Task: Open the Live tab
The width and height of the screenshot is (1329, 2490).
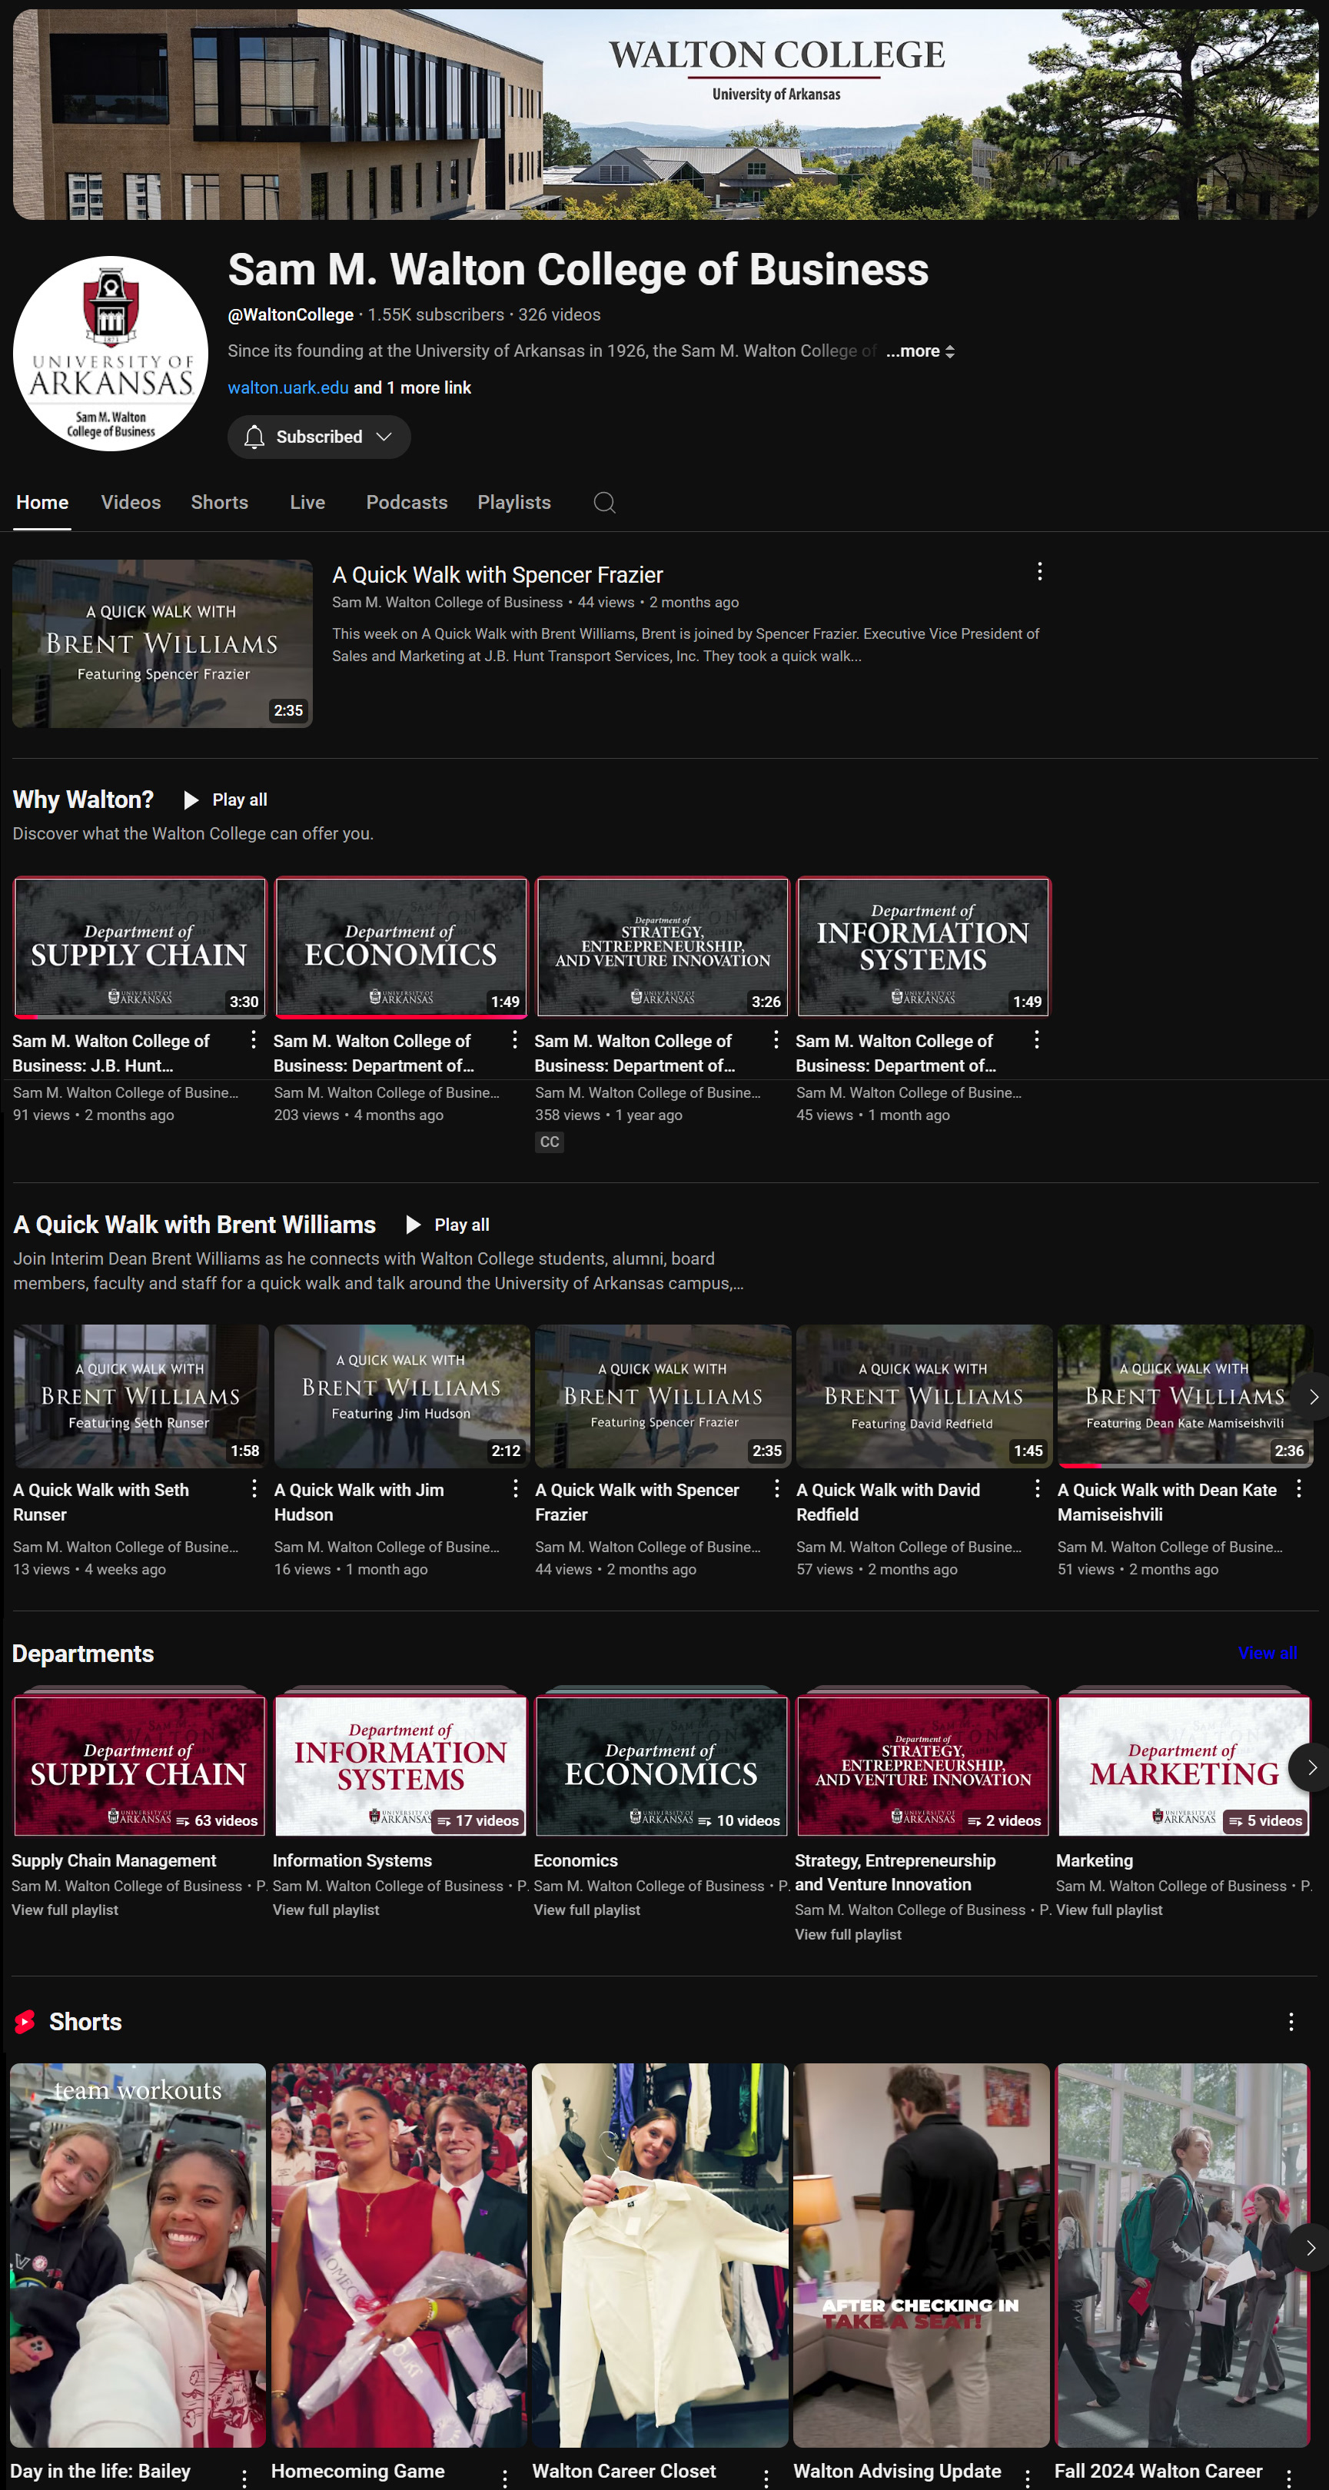Action: [307, 503]
